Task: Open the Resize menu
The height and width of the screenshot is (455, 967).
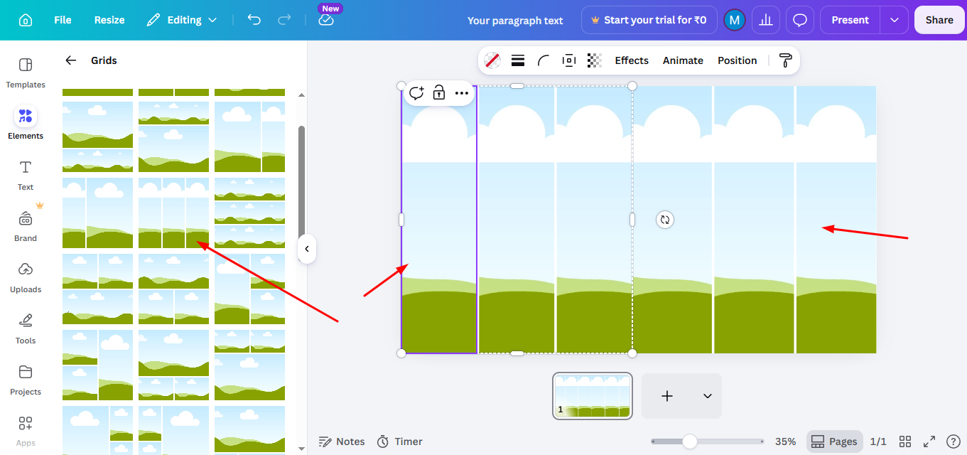Action: pyautogui.click(x=109, y=20)
